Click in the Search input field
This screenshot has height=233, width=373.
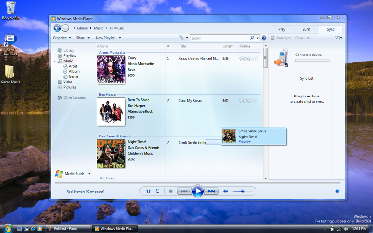coord(220,38)
